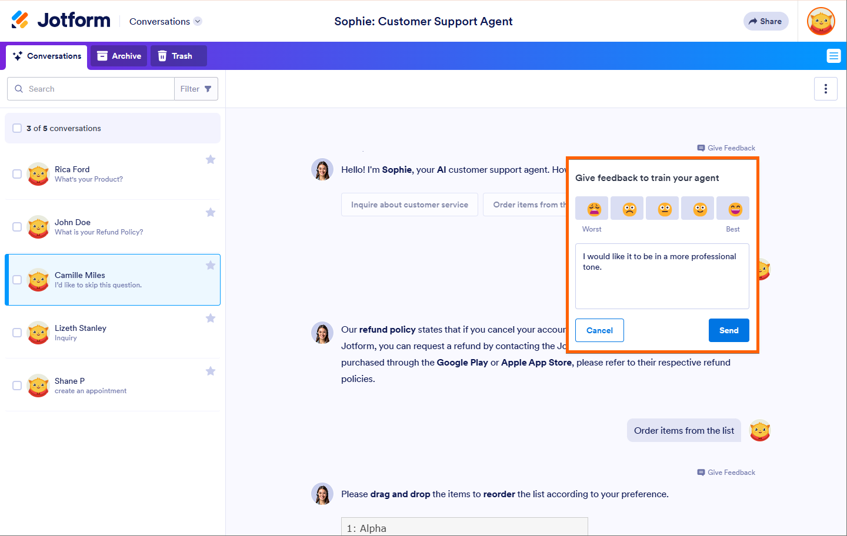Viewport: 847px width, 536px height.
Task: Toggle the select all conversations checkbox
Action: pos(17,128)
